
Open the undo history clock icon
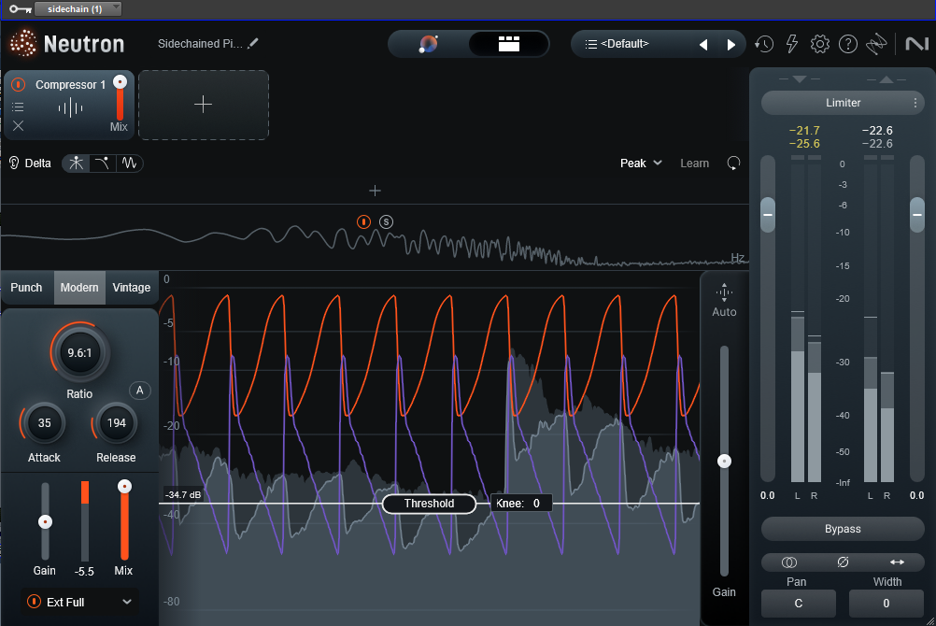(764, 44)
